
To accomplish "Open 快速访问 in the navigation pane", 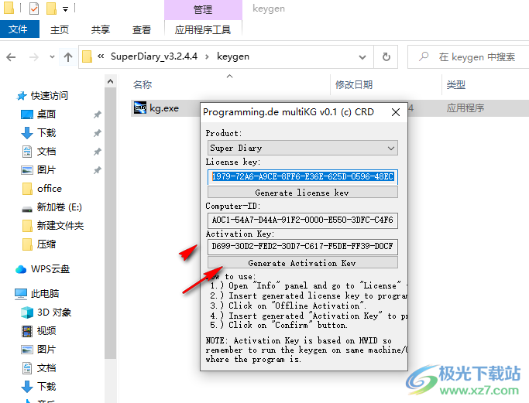I will (x=50, y=96).
